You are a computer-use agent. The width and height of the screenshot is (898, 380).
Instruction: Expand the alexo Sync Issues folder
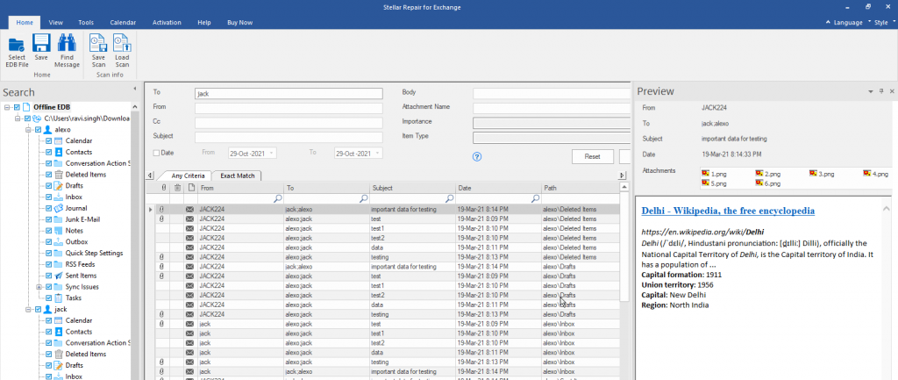click(x=39, y=287)
